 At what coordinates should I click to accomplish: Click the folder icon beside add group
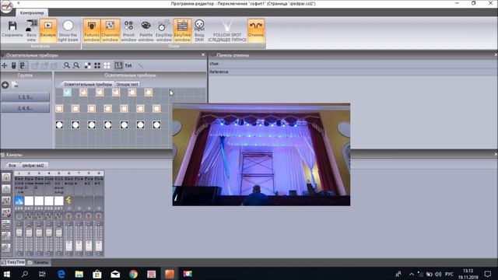(x=15, y=85)
